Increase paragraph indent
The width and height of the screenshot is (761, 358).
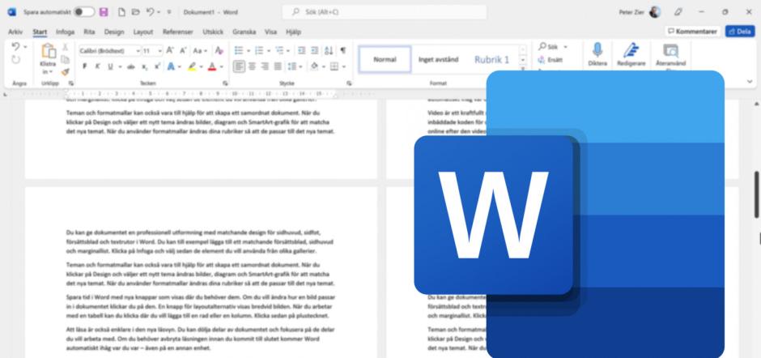point(314,50)
